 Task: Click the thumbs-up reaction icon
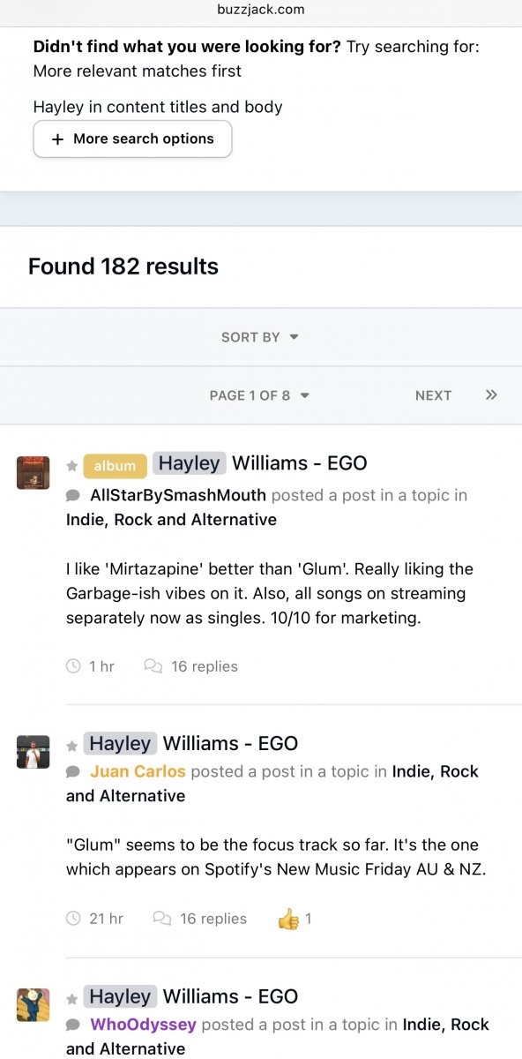click(x=288, y=919)
